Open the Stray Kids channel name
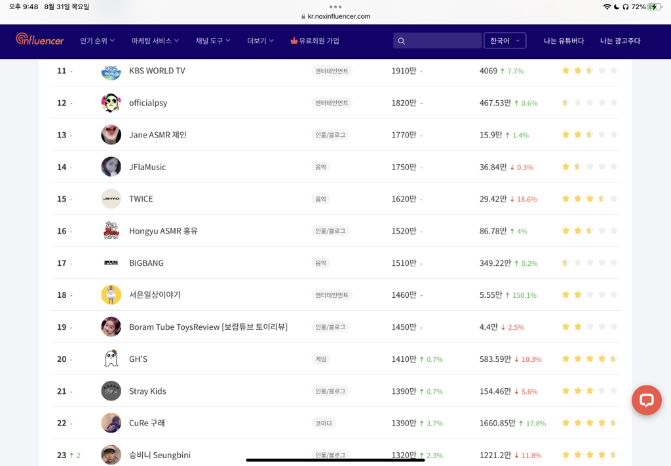Image resolution: width=671 pixels, height=466 pixels. pos(147,391)
